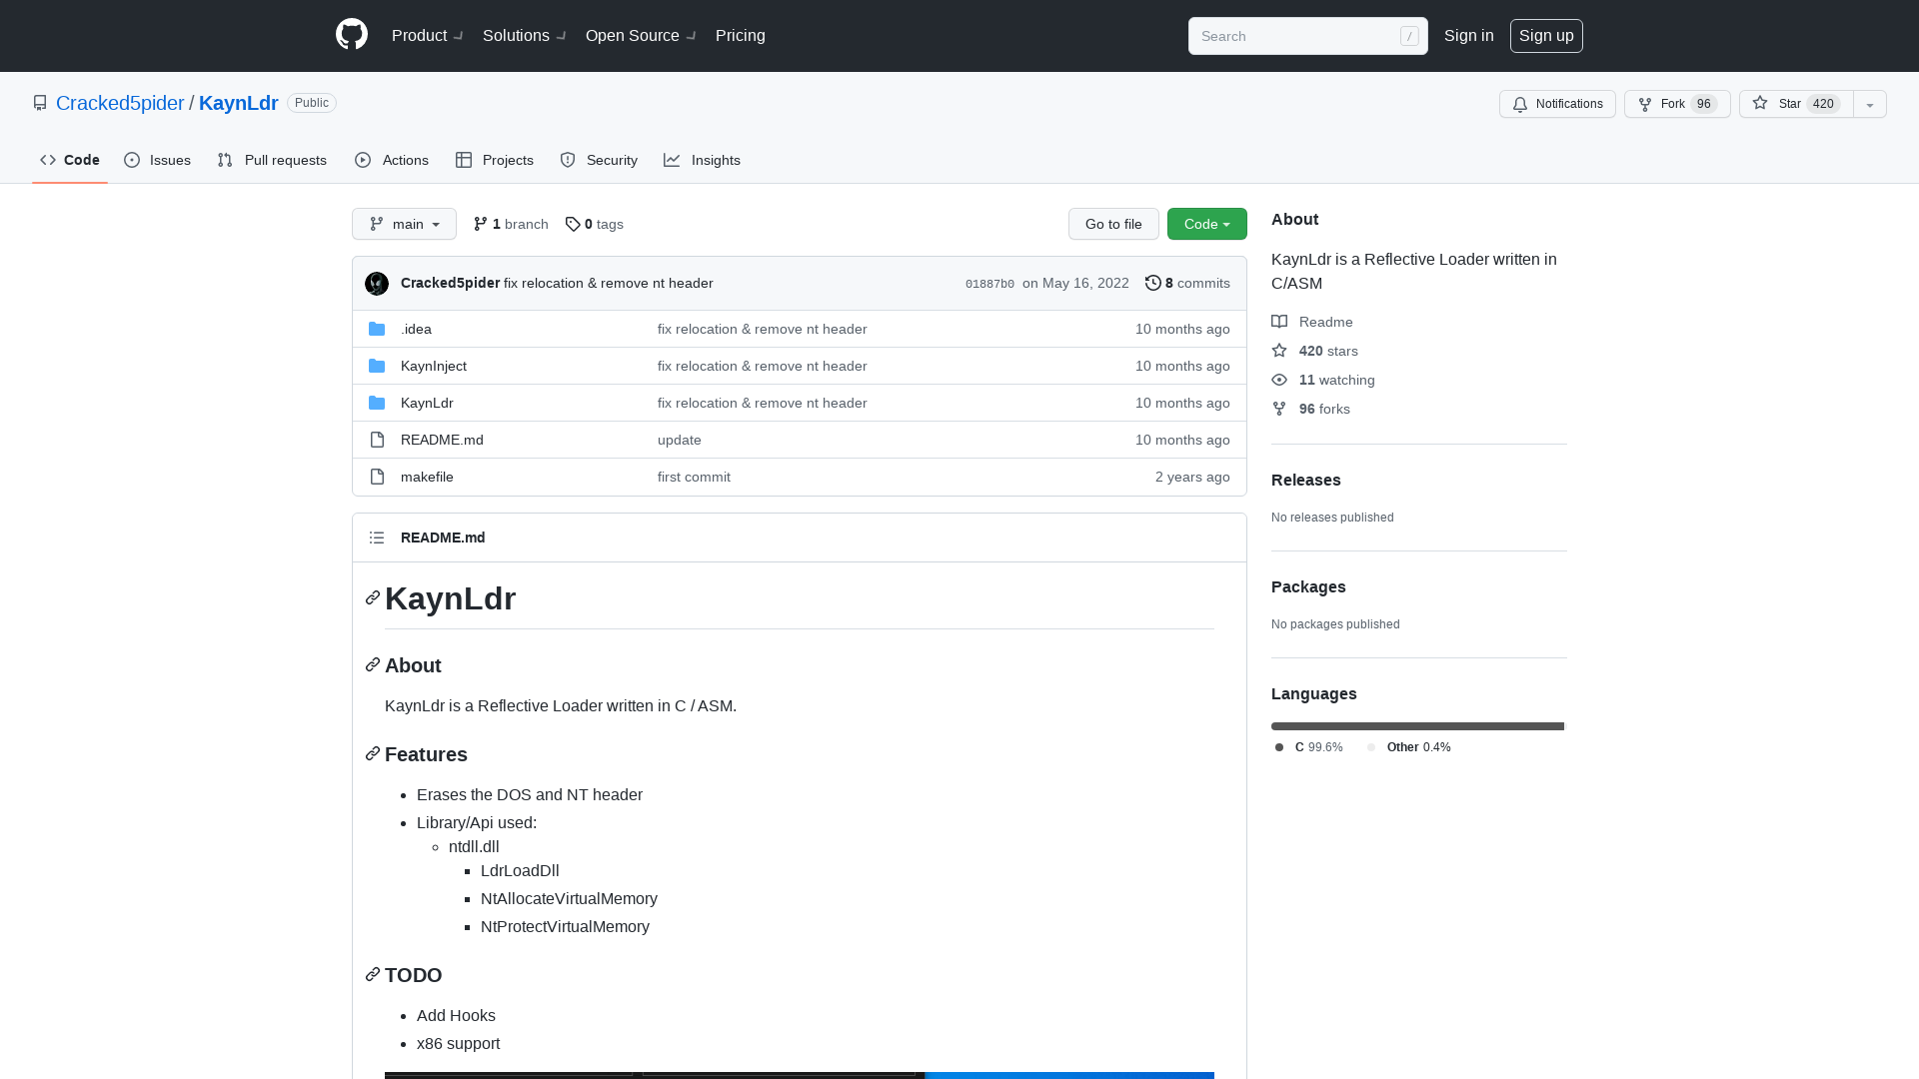Open the makefile file

[x=427, y=477]
